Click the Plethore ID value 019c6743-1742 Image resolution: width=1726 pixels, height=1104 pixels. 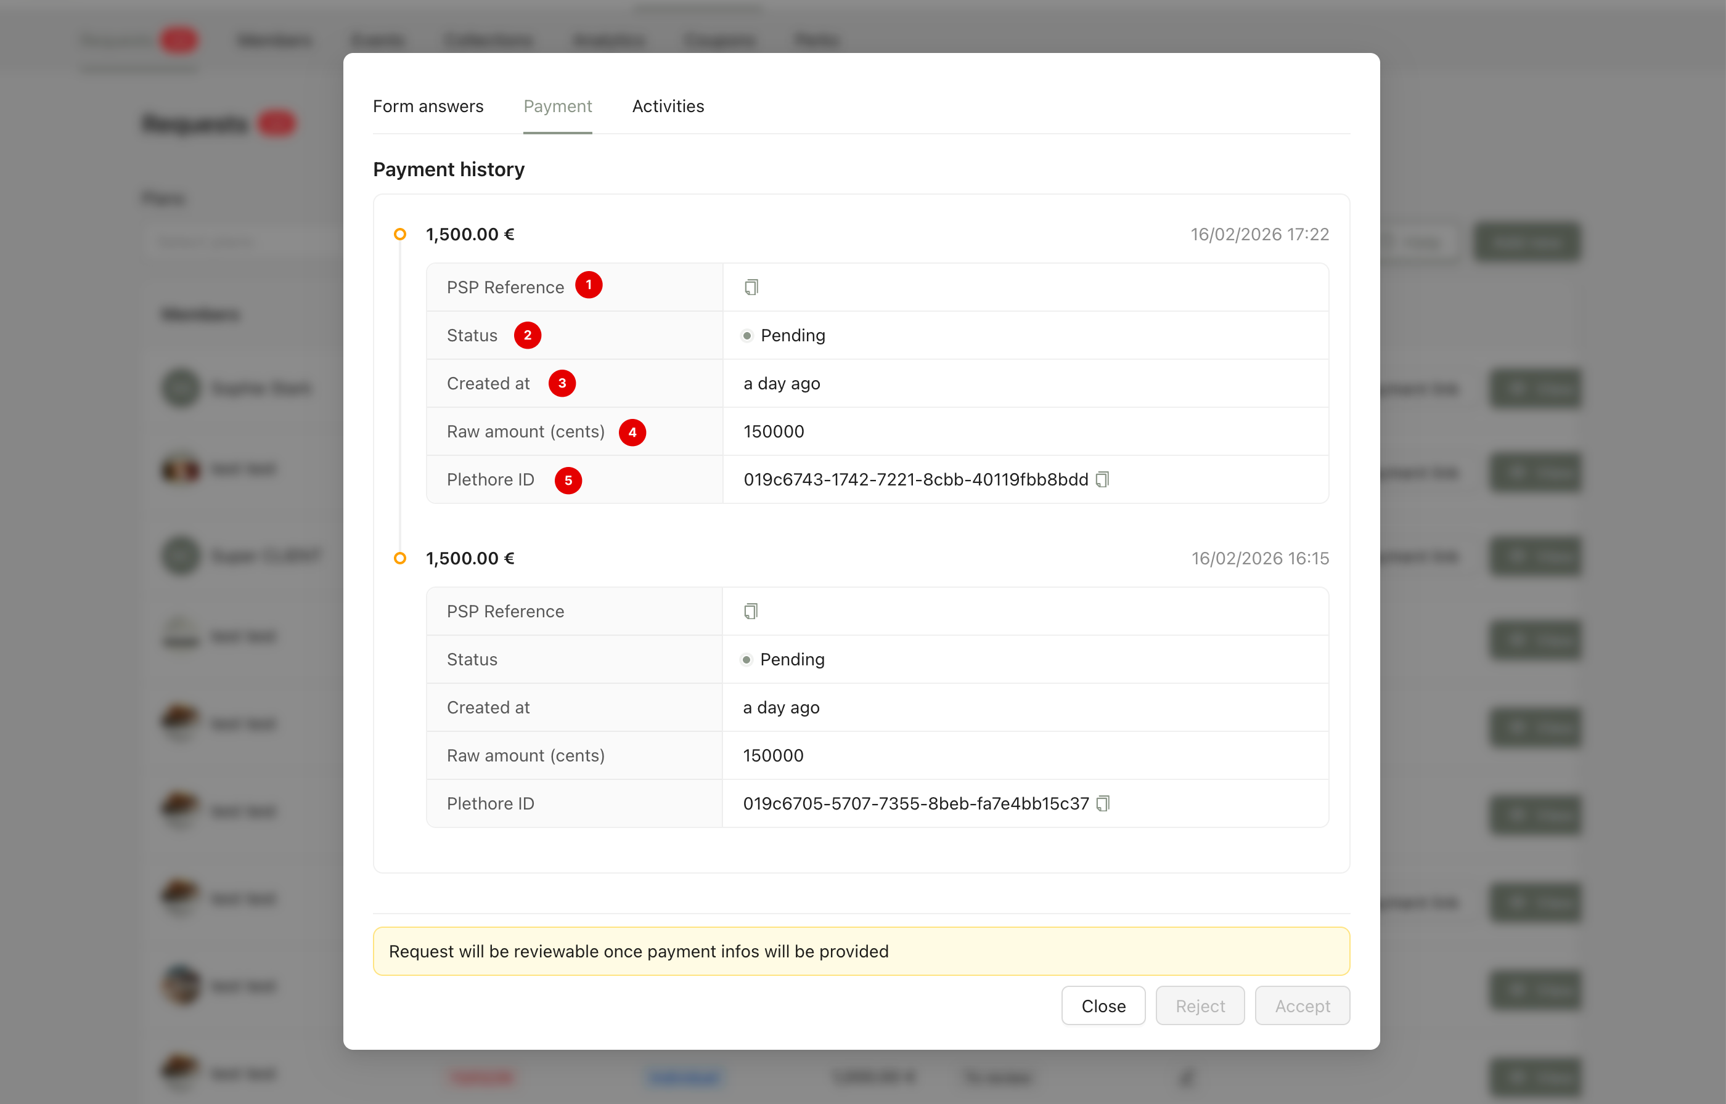915,479
